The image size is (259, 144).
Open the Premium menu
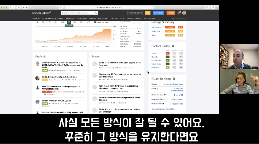pos(36,19)
